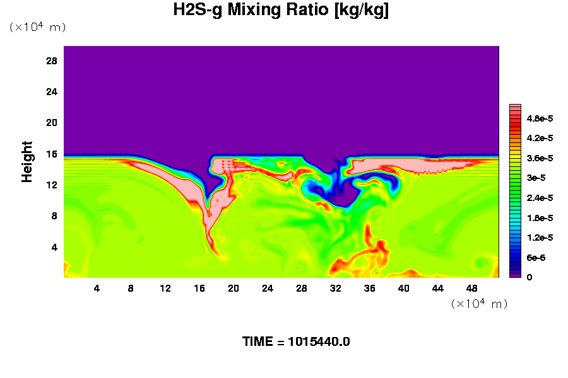This screenshot has width=568, height=378.
Task: Click the 6e-6 colorbar label
Action: [x=536, y=258]
